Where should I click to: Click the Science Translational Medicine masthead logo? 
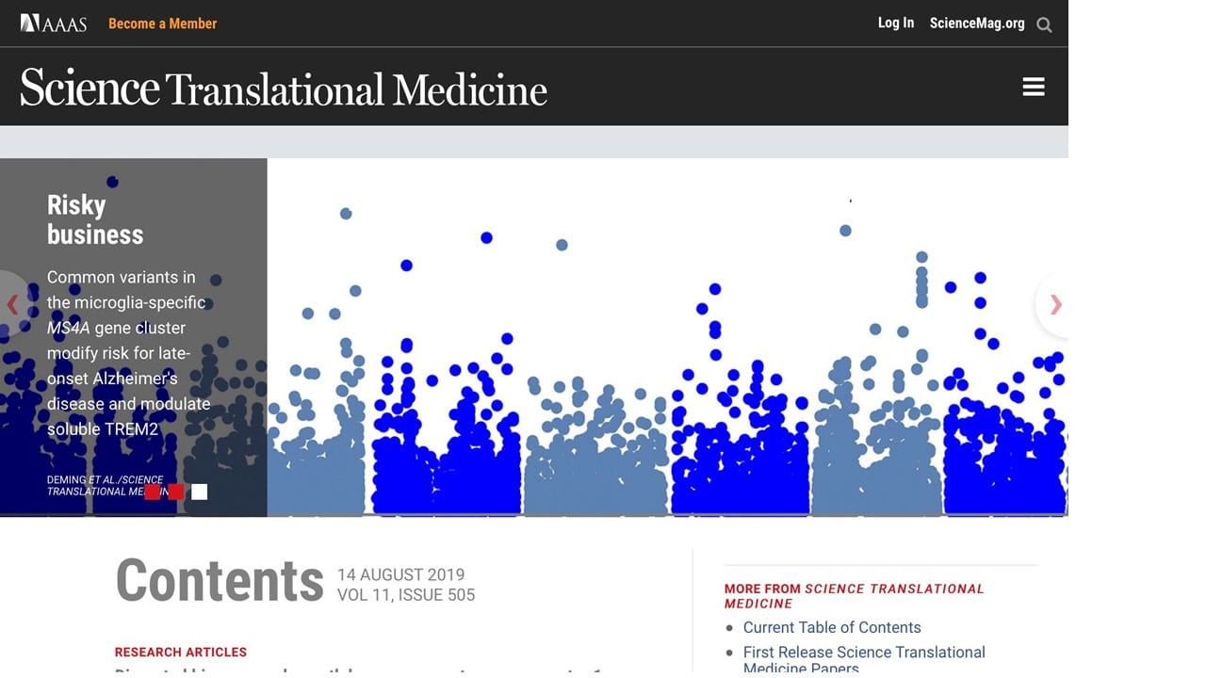click(x=284, y=88)
